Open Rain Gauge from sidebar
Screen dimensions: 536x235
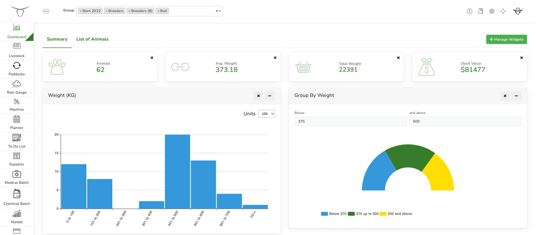click(x=17, y=87)
